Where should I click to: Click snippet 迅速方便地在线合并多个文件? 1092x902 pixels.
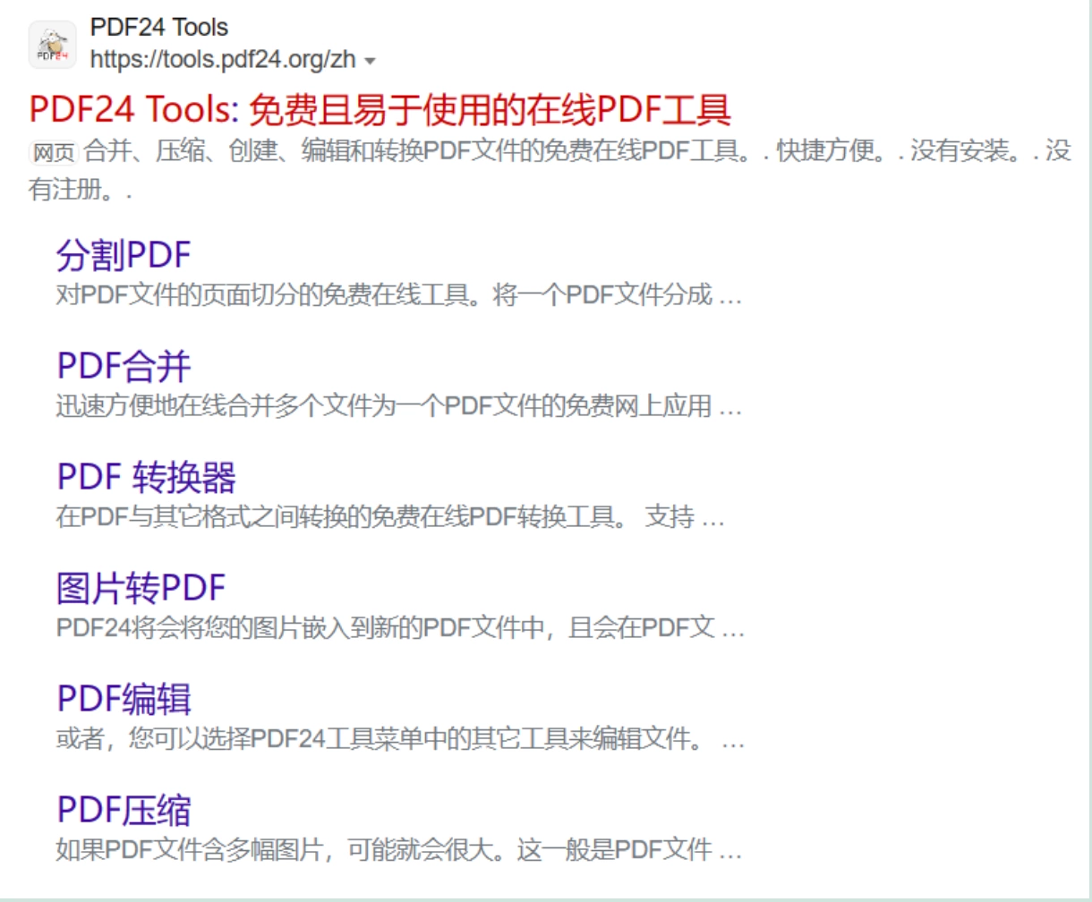[x=399, y=406]
